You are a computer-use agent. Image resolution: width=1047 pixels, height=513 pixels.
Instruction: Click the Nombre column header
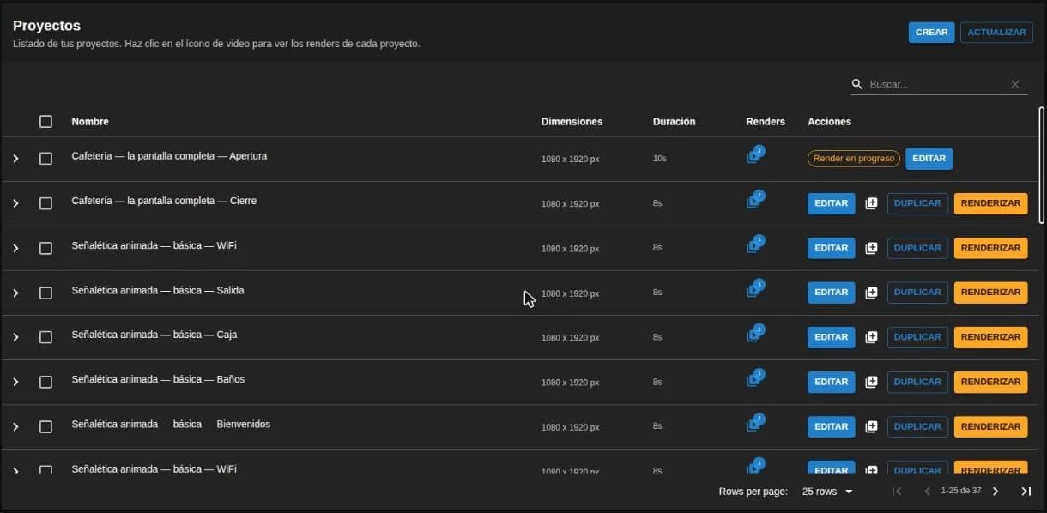click(90, 121)
